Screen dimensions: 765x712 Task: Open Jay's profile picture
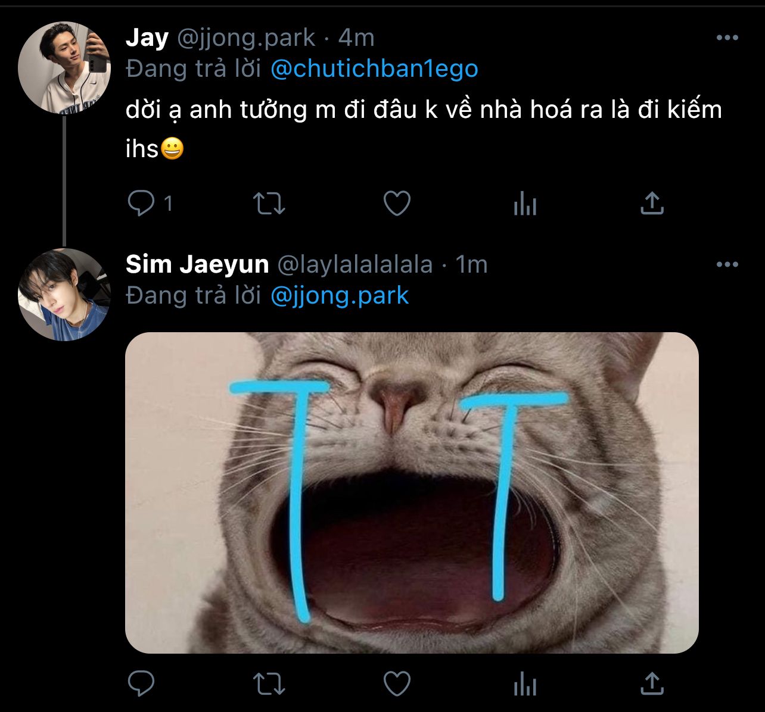[64, 67]
